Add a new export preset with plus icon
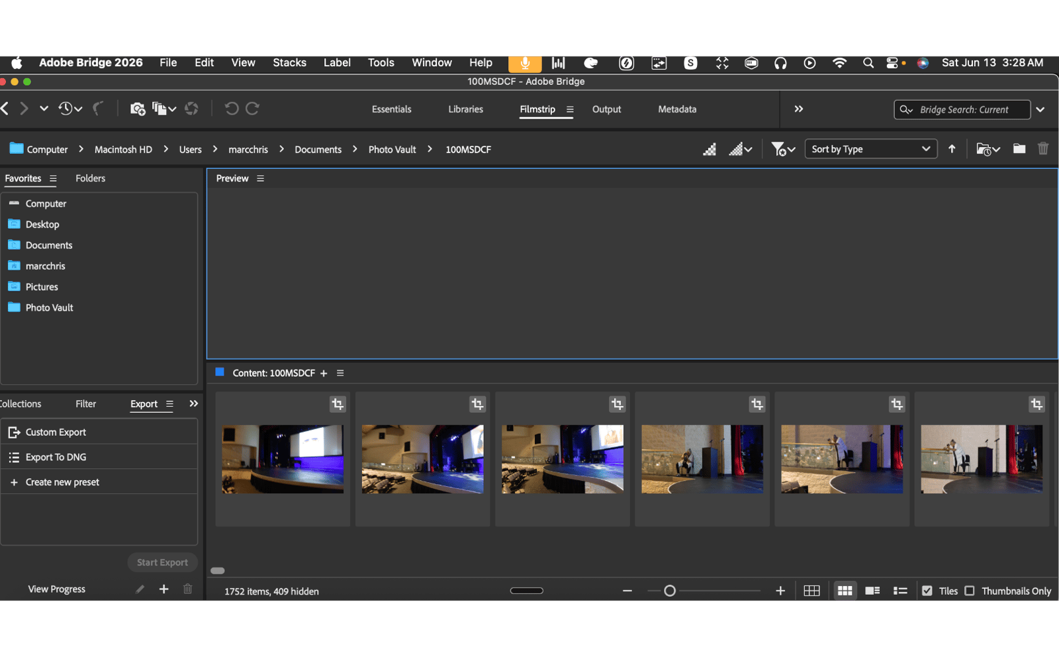Image resolution: width=1059 pixels, height=657 pixels. tap(163, 589)
